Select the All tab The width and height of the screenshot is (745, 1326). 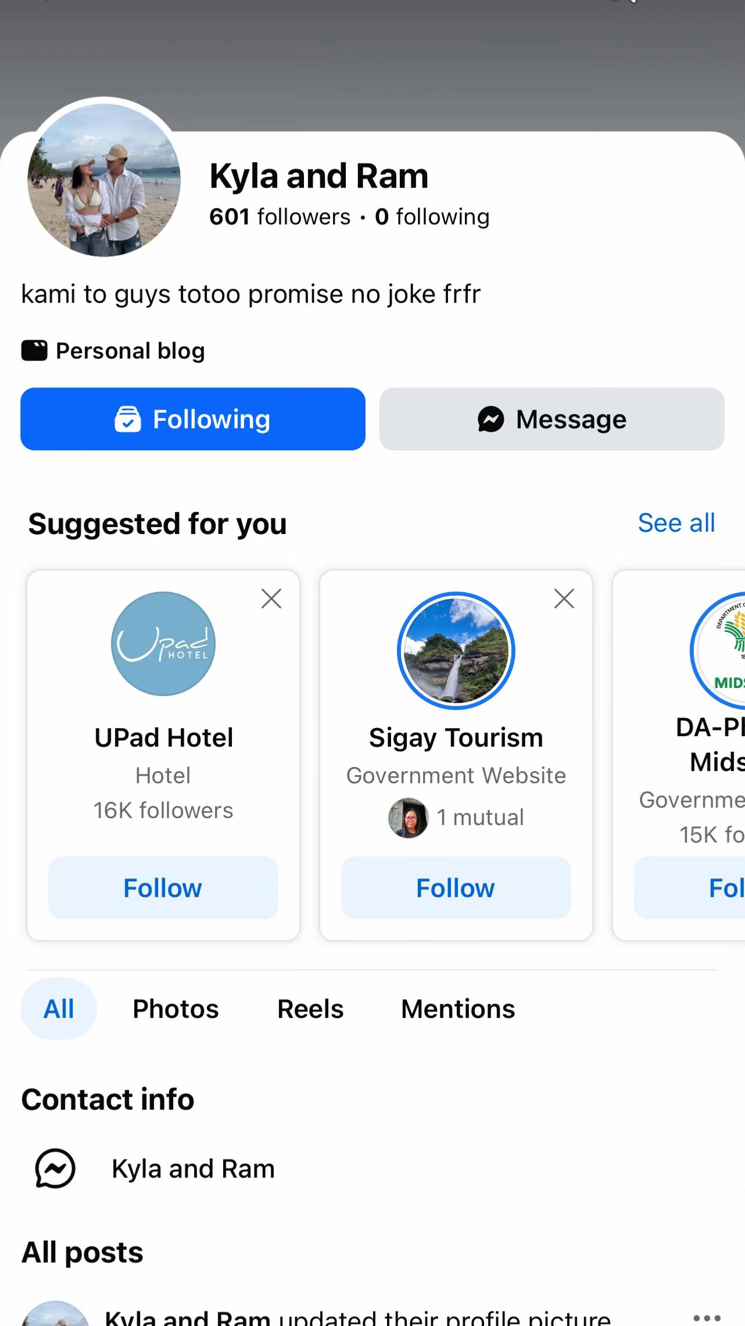(x=59, y=1009)
